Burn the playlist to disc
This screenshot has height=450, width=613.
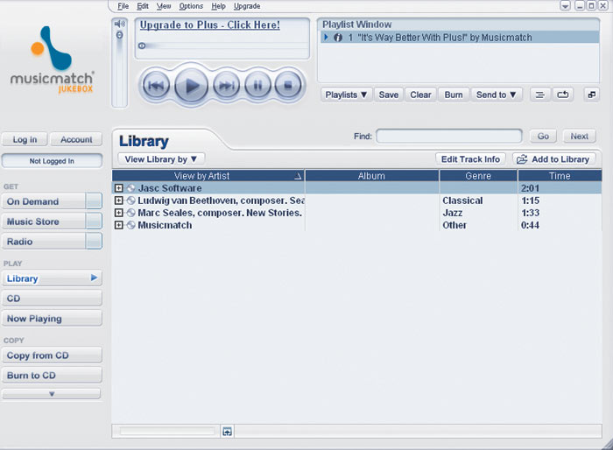pyautogui.click(x=454, y=95)
